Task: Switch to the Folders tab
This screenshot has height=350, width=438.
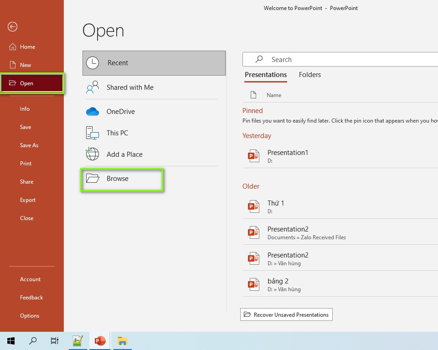Action: coord(310,75)
